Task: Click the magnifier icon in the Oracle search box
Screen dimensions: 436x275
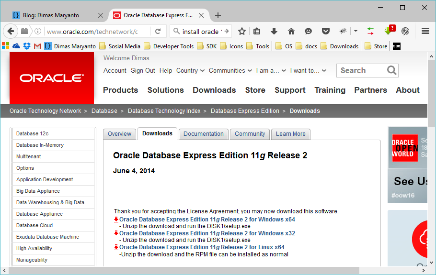Action: [x=391, y=70]
